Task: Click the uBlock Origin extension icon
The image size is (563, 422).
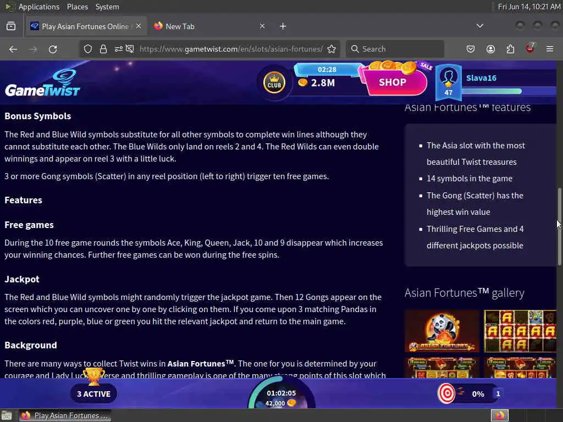Action: (530, 48)
